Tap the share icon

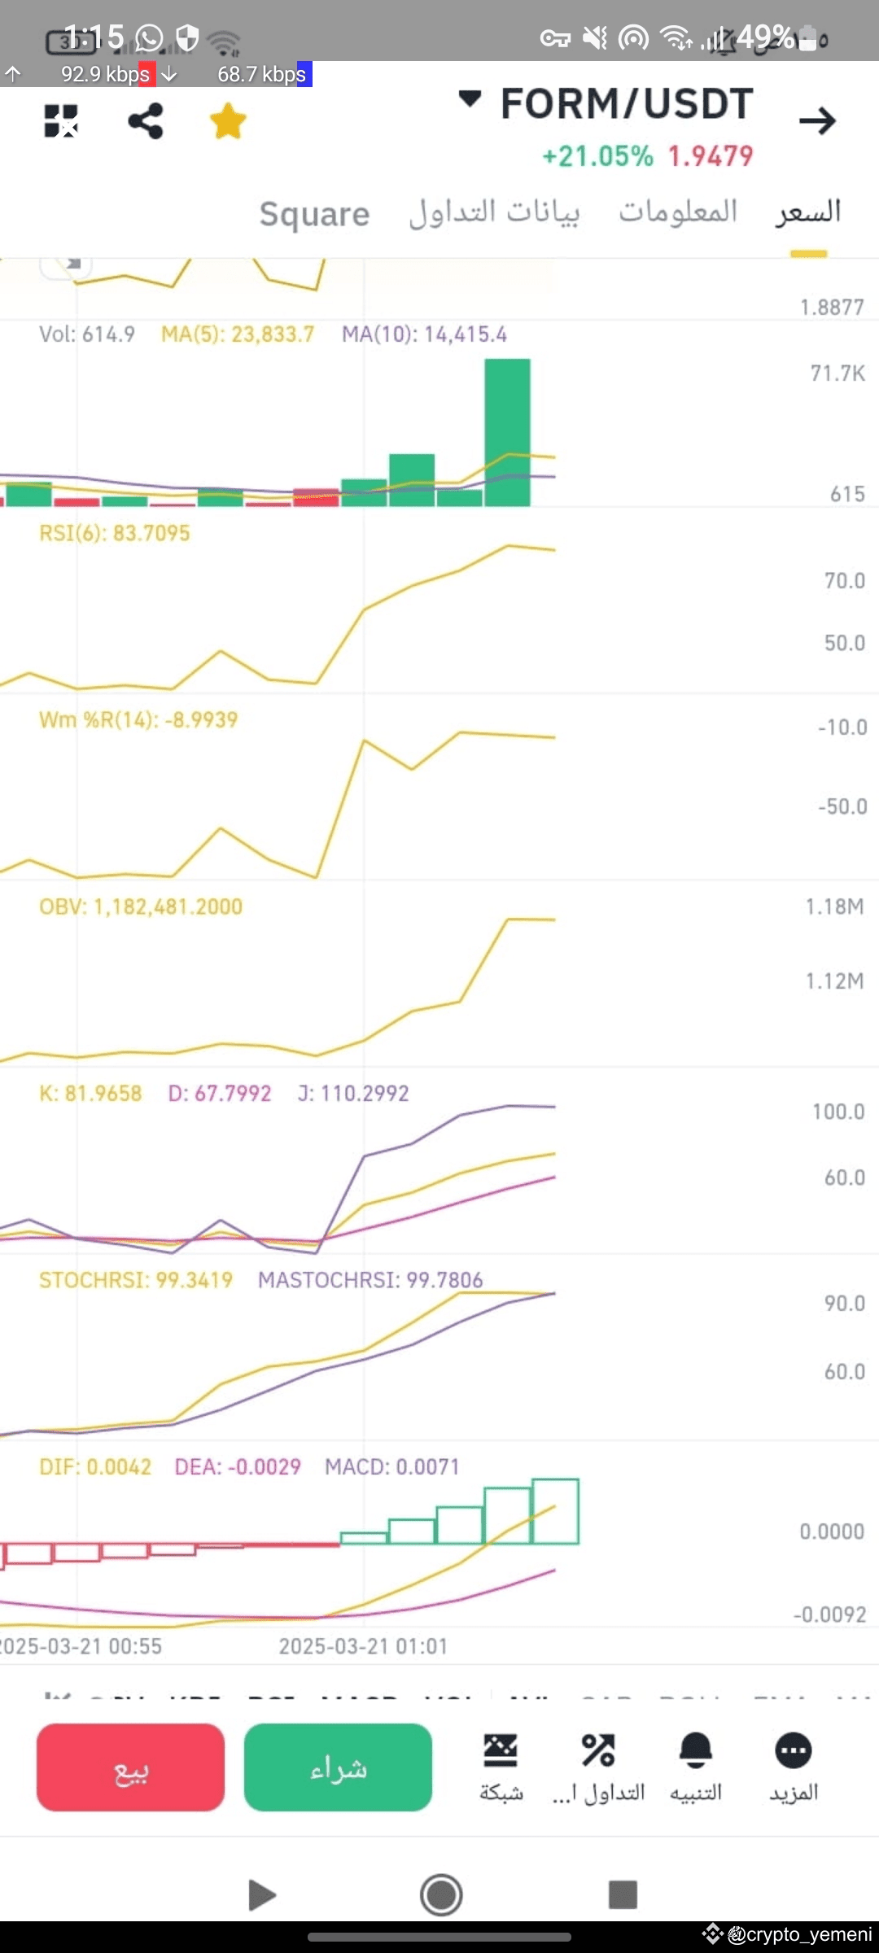pos(146,121)
